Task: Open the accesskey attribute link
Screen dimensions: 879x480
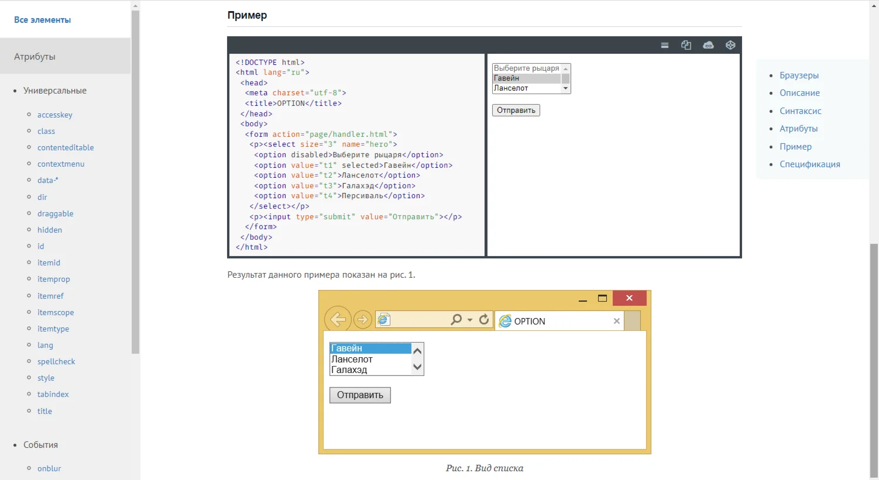Action: (x=55, y=115)
